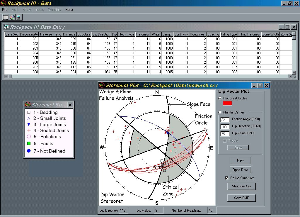Select the Plot Great Circles radio button
The image size is (300, 217).
pos(220,98)
